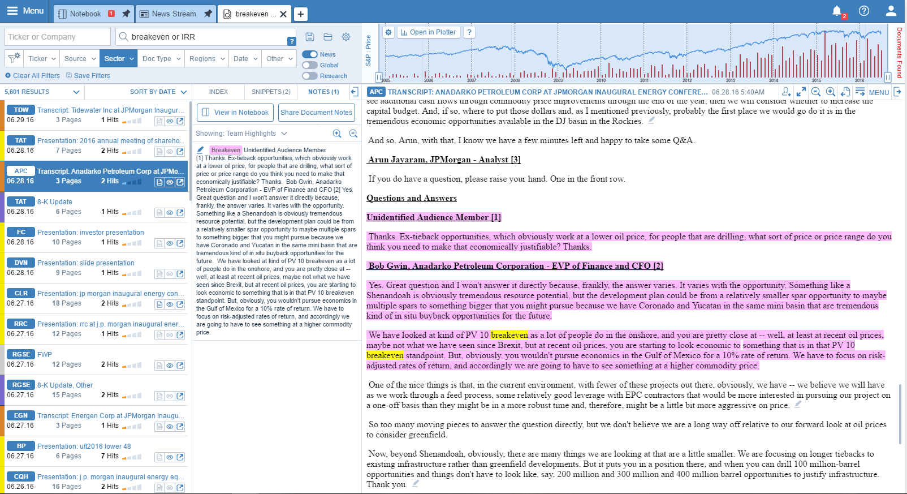Open the Sort By Date dropdown

tap(158, 92)
